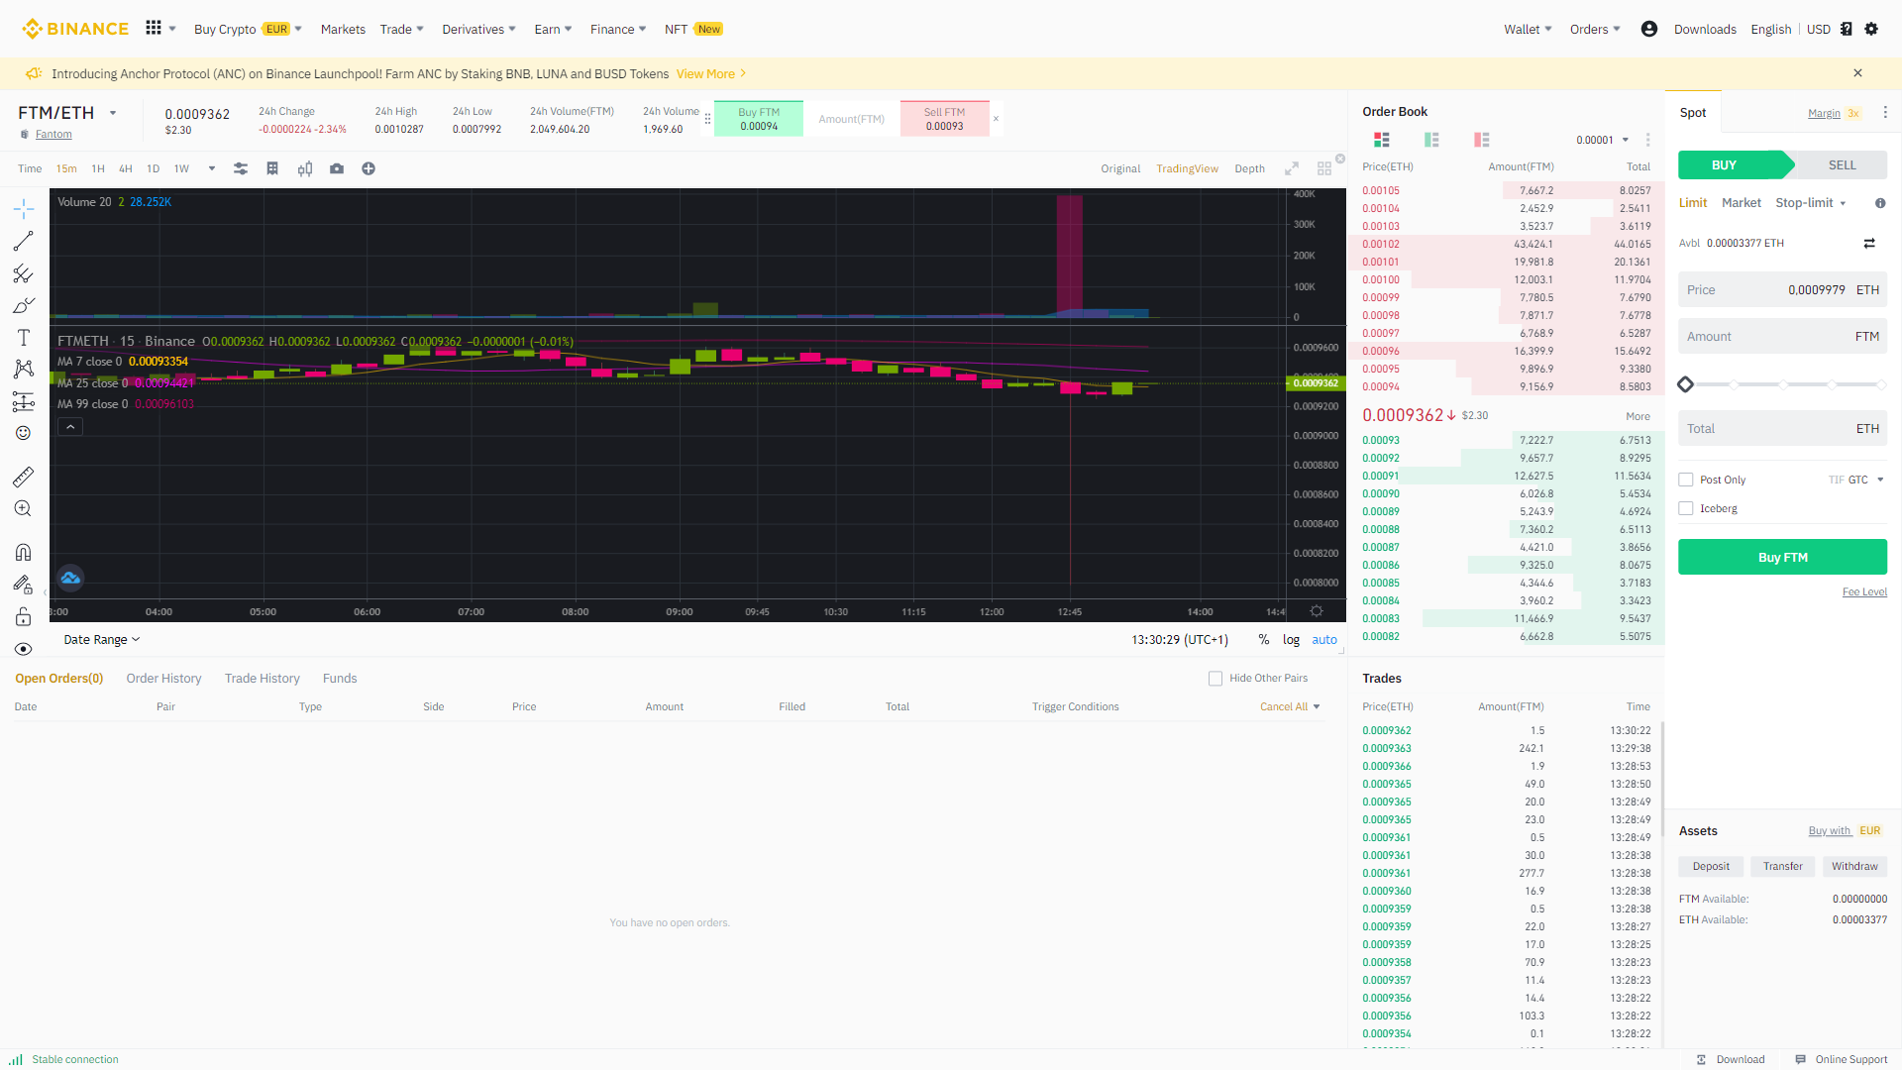Select the text annotation tool
The image size is (1902, 1070).
[24, 338]
